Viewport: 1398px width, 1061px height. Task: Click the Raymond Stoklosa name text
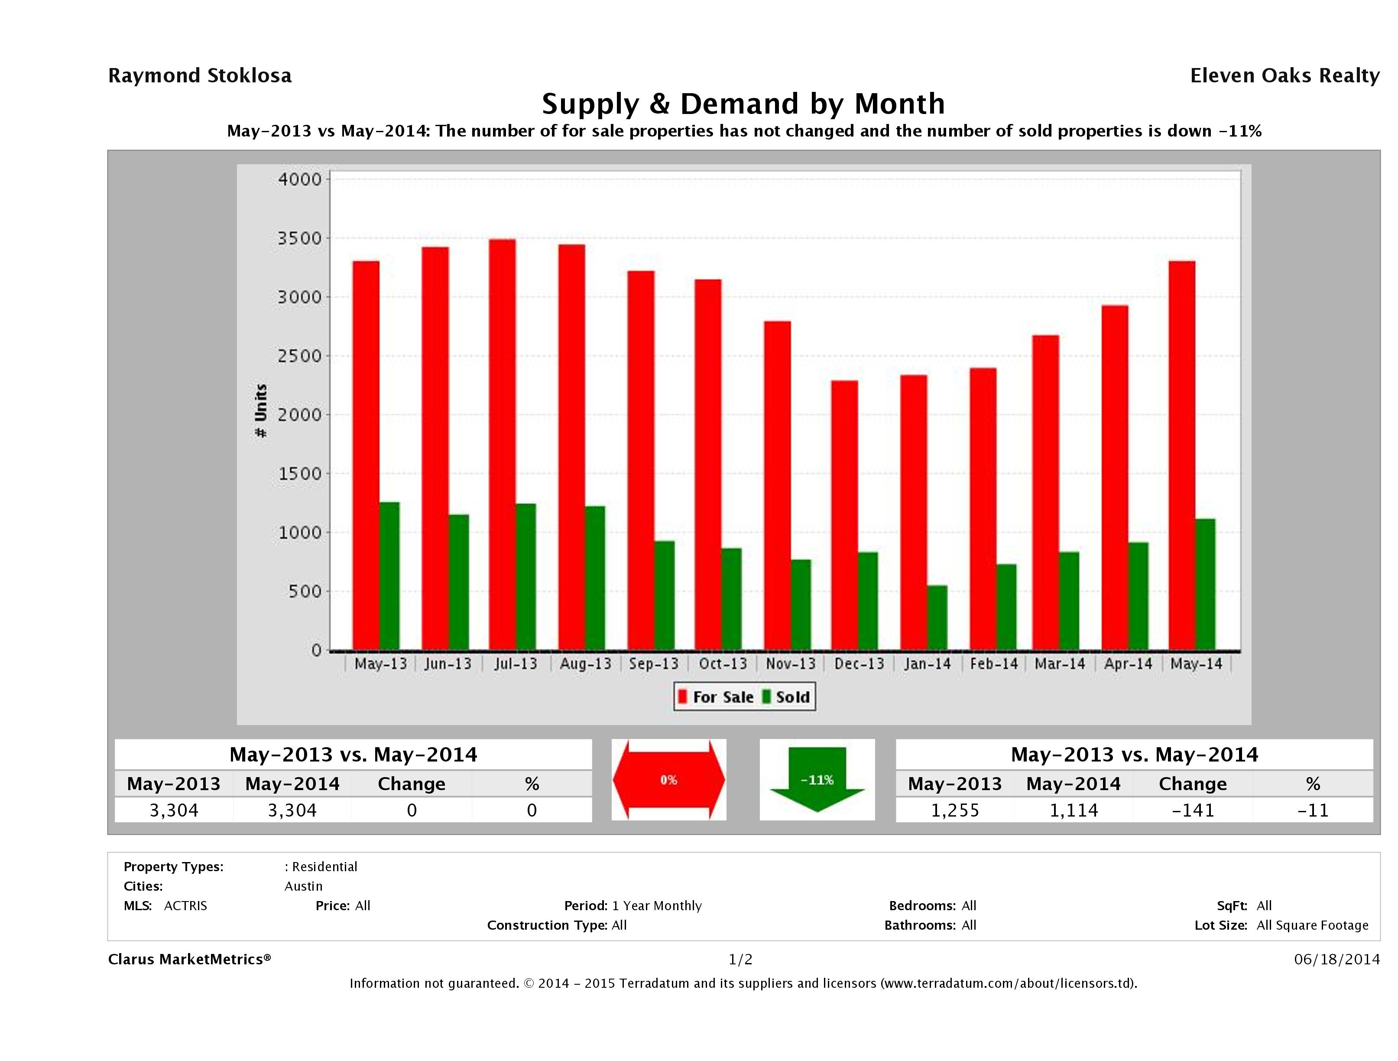click(200, 76)
